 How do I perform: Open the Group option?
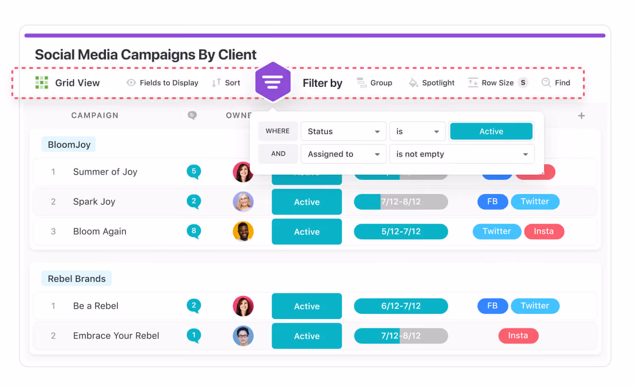point(374,83)
